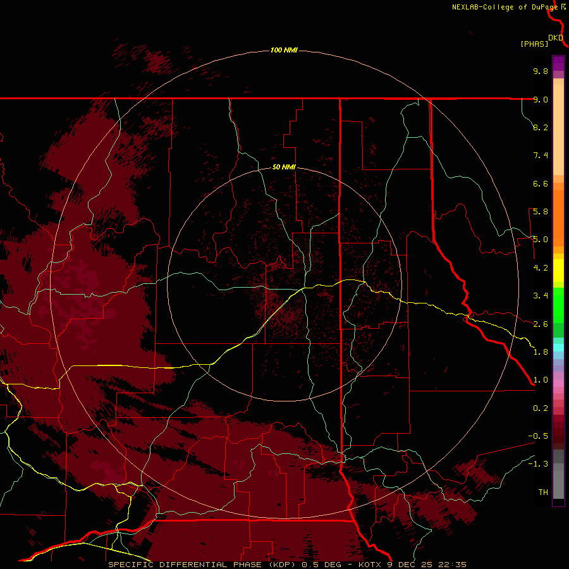Viewport: 569px width, 569px height.
Task: Click the 1.8 value on the color scale
Action: tap(541, 352)
